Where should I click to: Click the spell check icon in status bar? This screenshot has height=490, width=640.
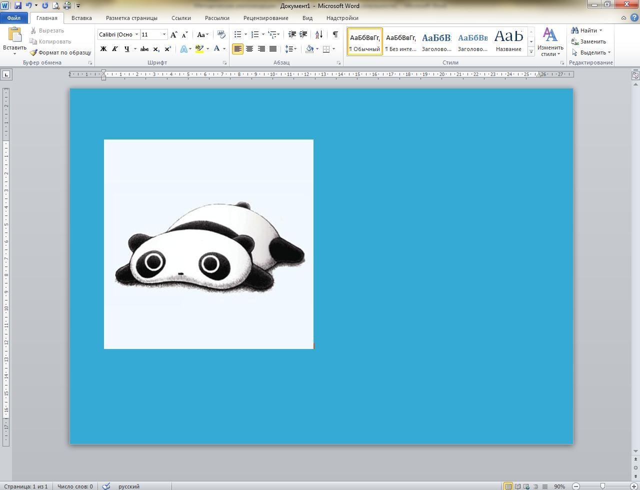[106, 486]
